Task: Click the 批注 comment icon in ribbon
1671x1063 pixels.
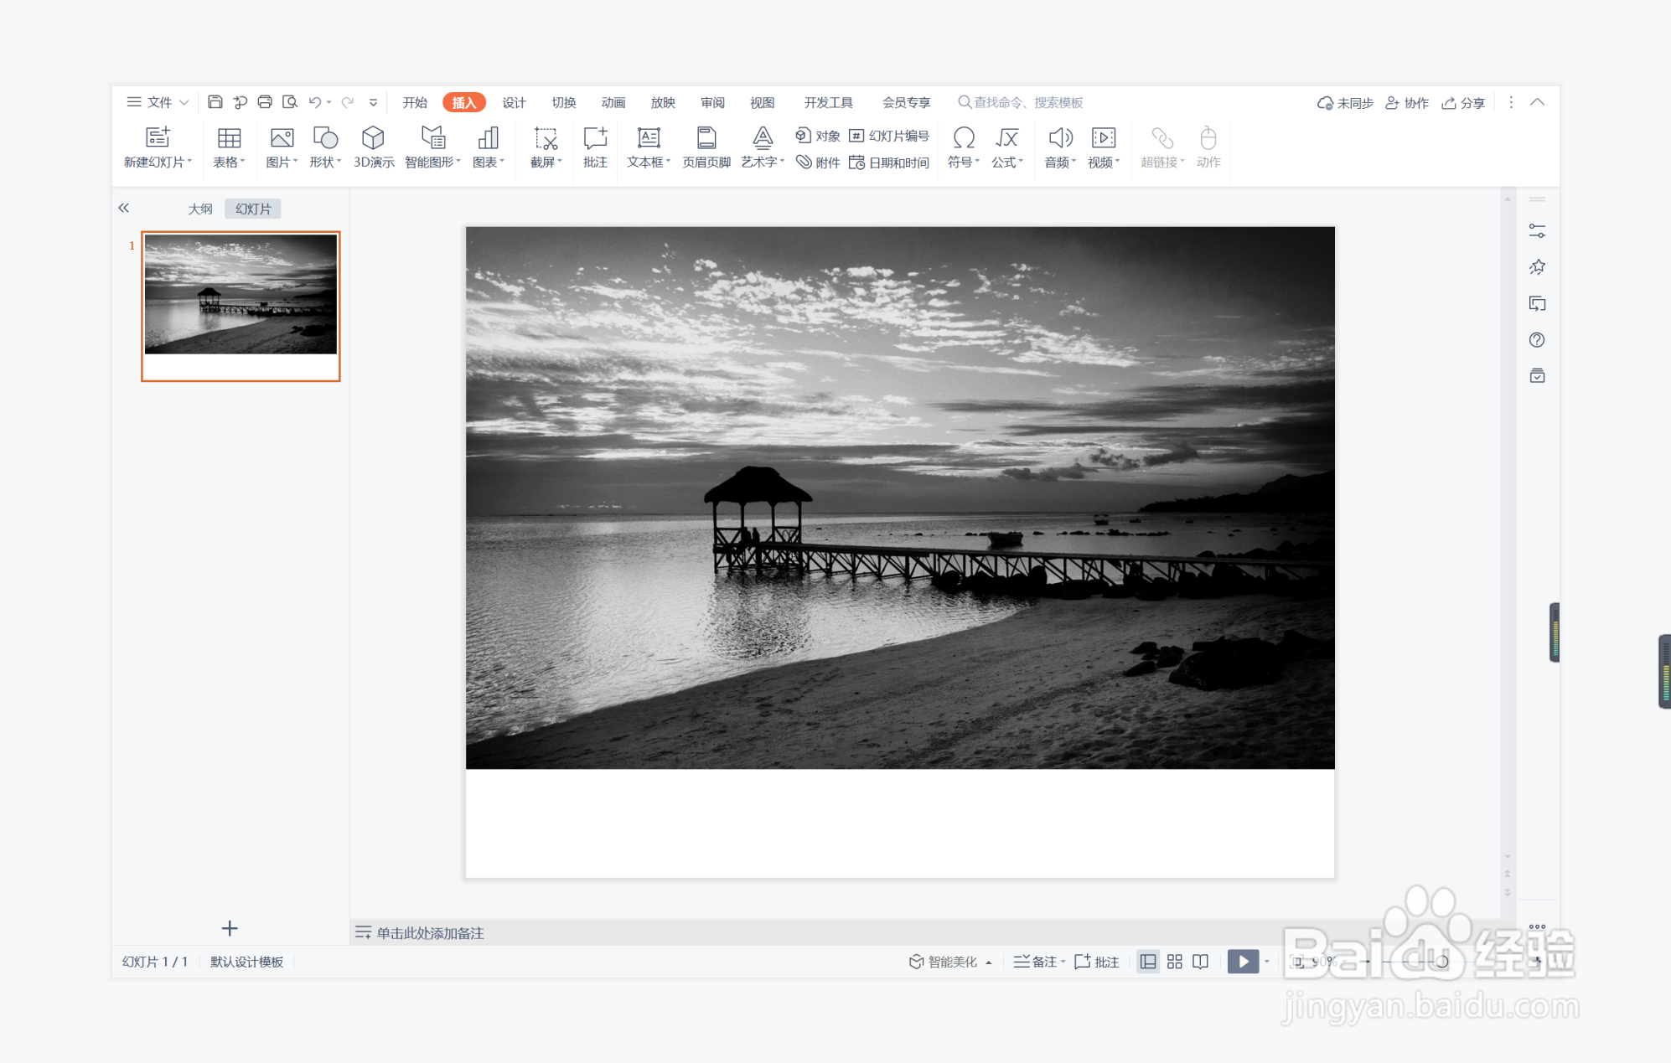Action: pyautogui.click(x=595, y=138)
